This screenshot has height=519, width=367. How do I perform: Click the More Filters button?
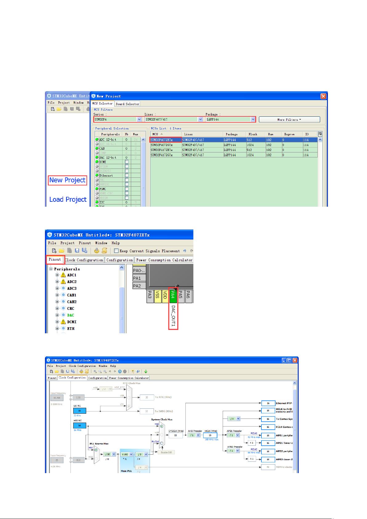coord(289,120)
